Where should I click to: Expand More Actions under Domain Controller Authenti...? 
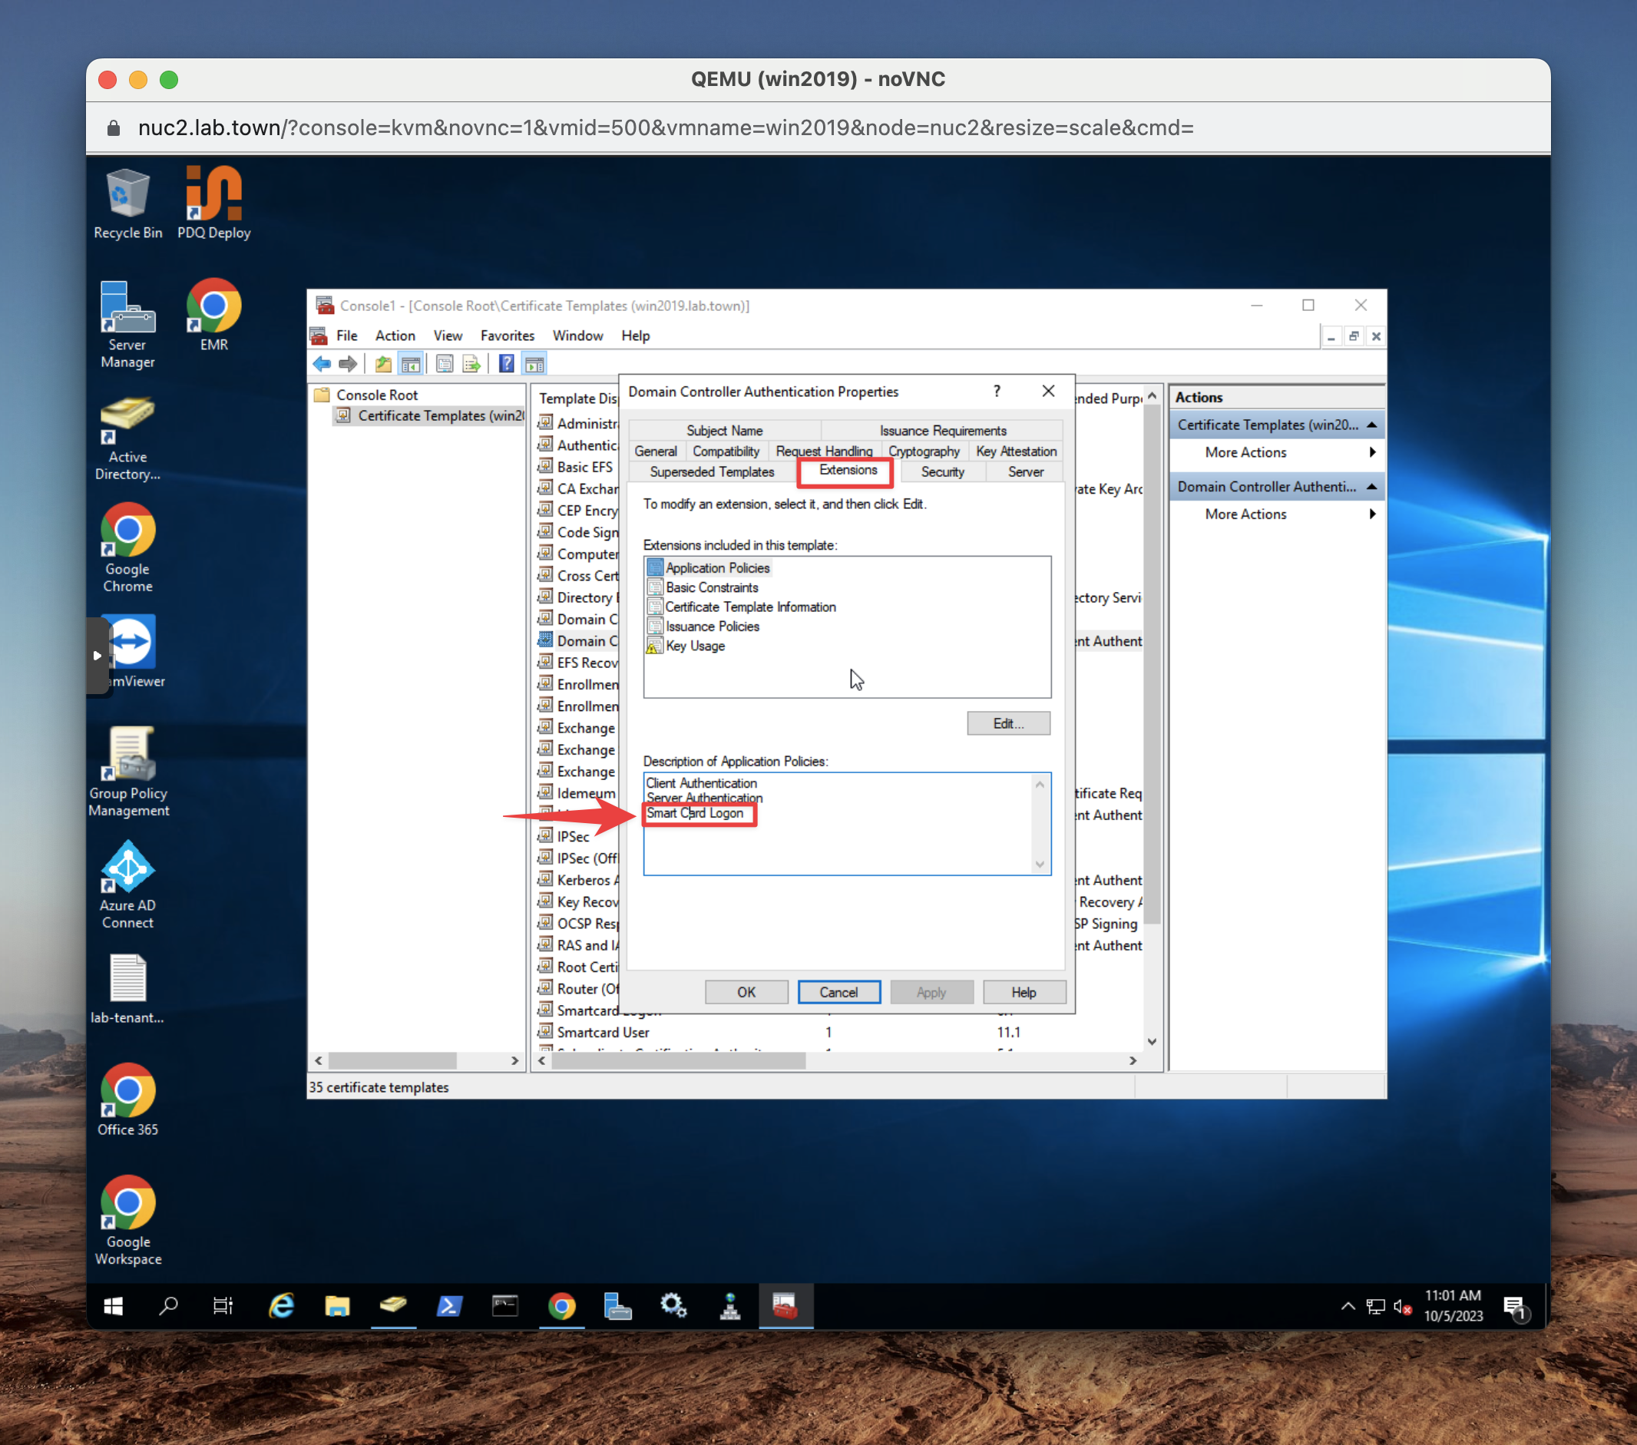pos(1277,514)
